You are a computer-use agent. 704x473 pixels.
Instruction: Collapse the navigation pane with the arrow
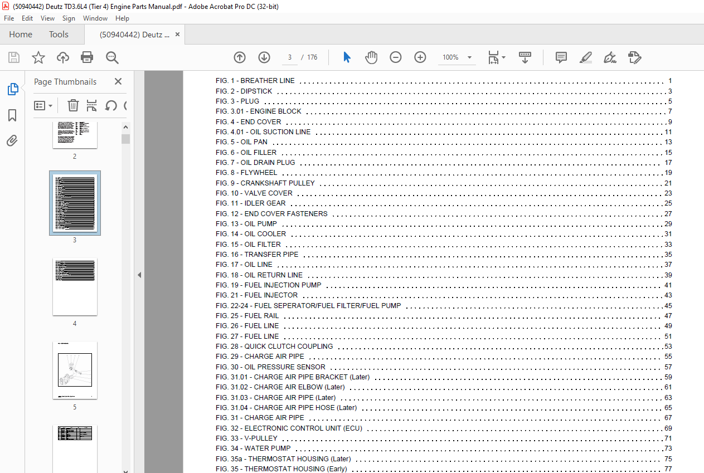[x=139, y=275]
